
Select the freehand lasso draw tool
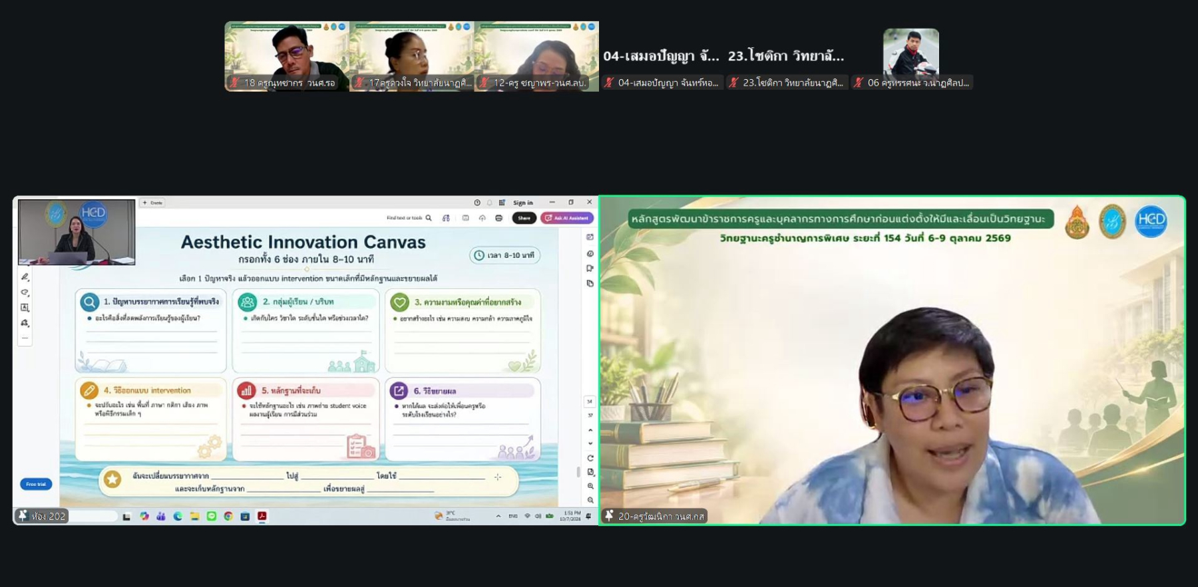(x=25, y=293)
